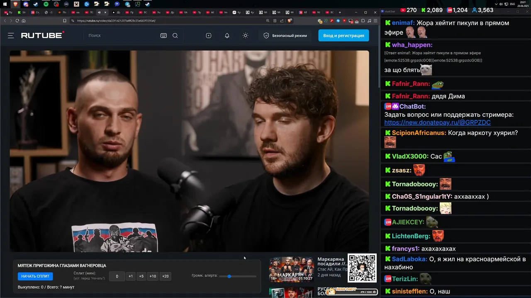Open the on-screen keyboard icon in search
Viewport: 531px width, 298px height.
coord(163,36)
